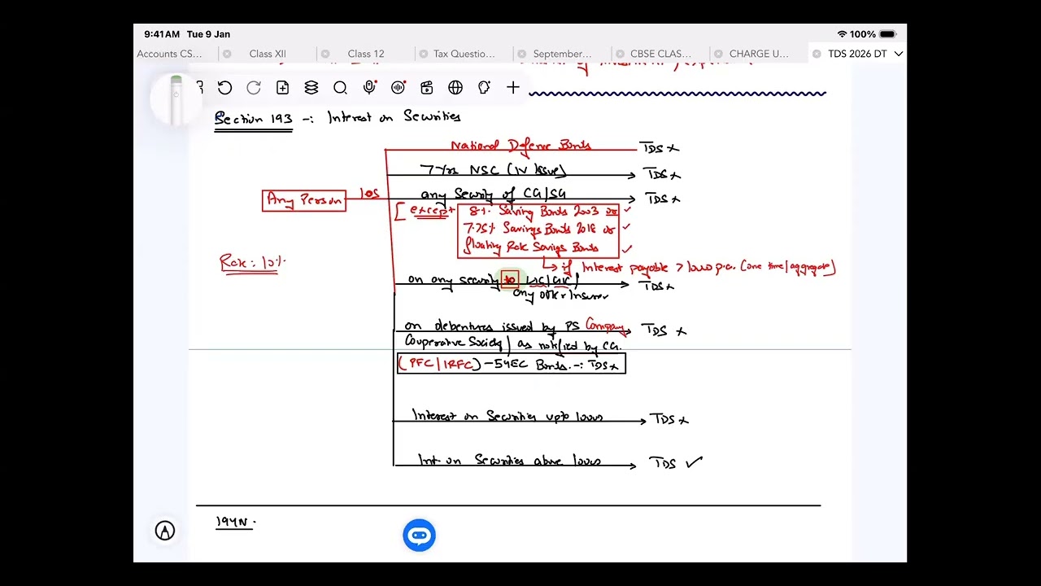This screenshot has width=1041, height=586.
Task: Switch to the Accounts CS tab
Action: coord(169,54)
